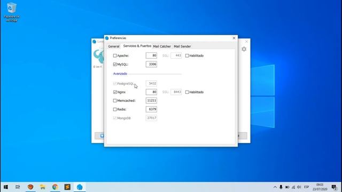Close the Preferencias dialog
The image size is (342, 192).
234,38
